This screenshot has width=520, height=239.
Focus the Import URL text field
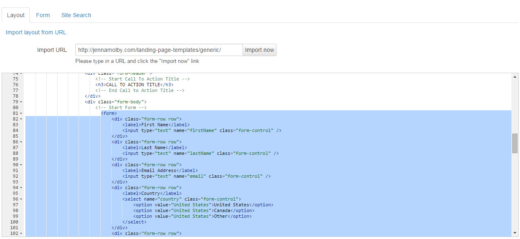pyautogui.click(x=159, y=50)
